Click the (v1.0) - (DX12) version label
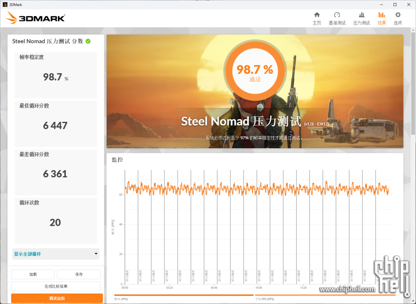The width and height of the screenshot is (416, 304). click(317, 124)
